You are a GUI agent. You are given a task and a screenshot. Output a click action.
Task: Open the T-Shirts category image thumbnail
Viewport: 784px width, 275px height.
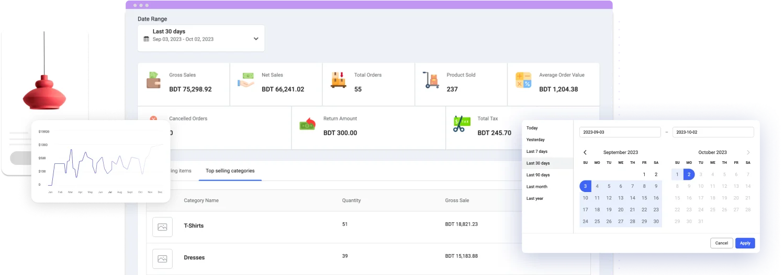click(162, 227)
